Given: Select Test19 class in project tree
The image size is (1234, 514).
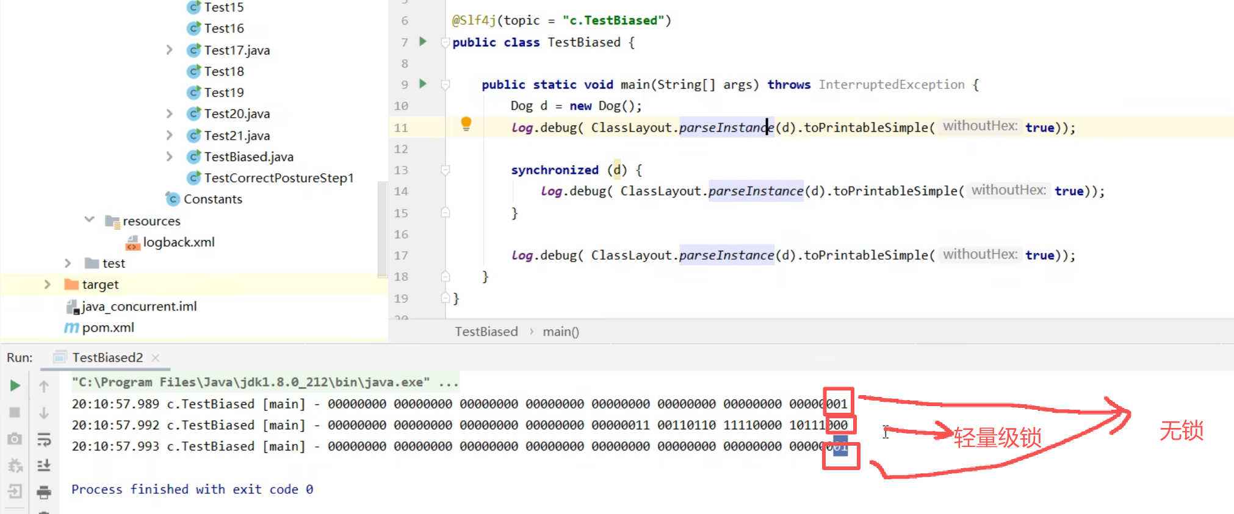Looking at the screenshot, I should click(223, 93).
